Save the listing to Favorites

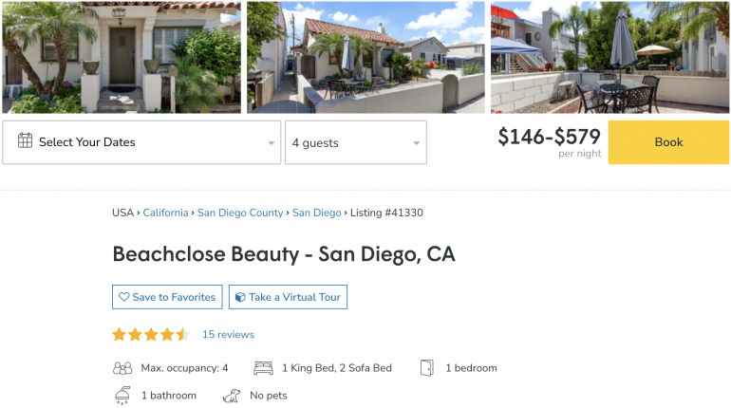pyautogui.click(x=167, y=297)
